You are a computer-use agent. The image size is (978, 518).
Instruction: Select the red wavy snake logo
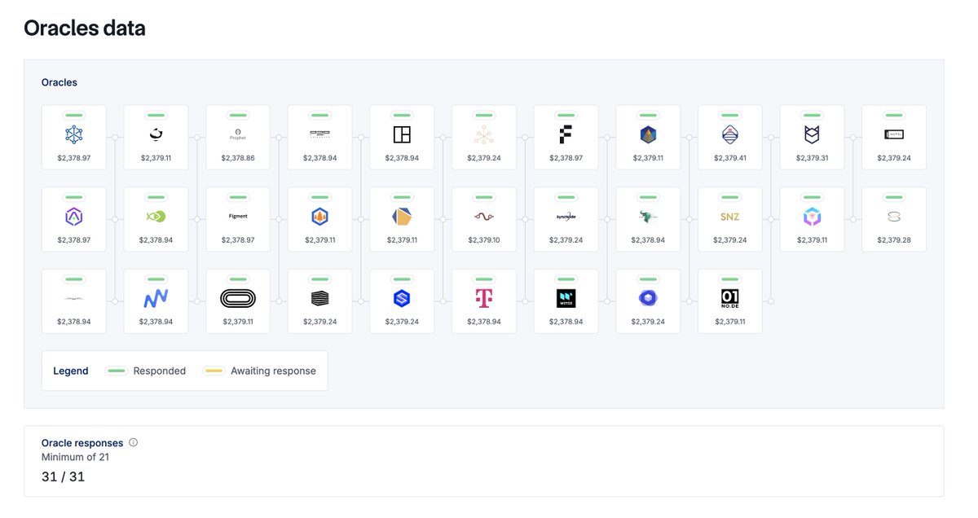(x=483, y=217)
